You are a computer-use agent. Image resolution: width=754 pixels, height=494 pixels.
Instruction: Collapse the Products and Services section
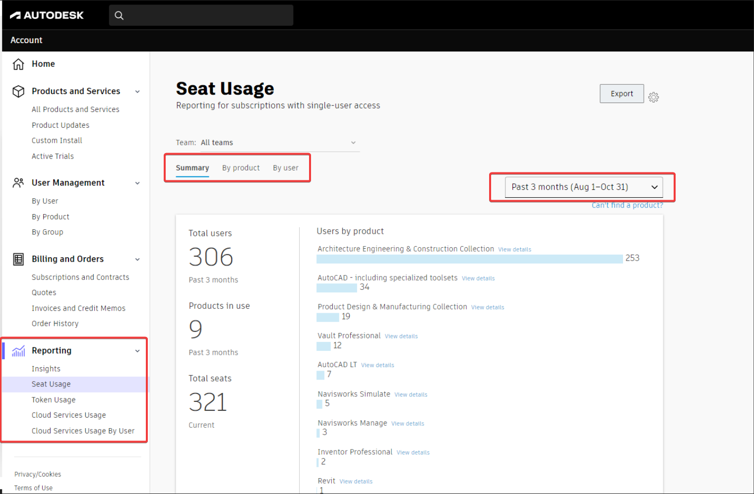point(137,92)
